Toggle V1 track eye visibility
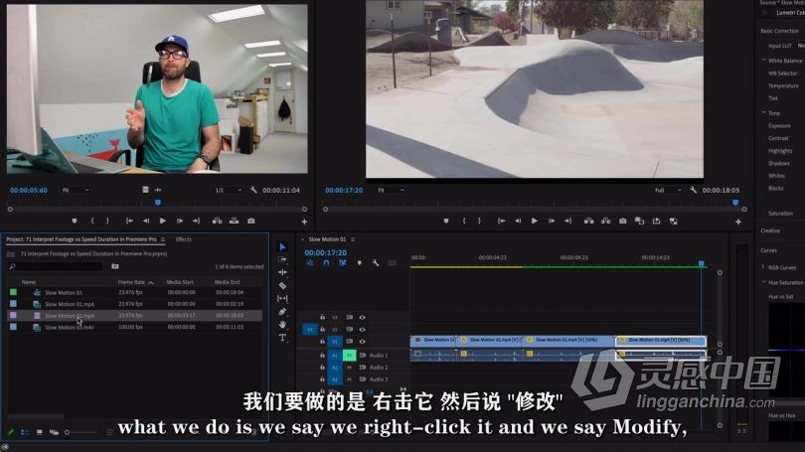 pos(362,341)
